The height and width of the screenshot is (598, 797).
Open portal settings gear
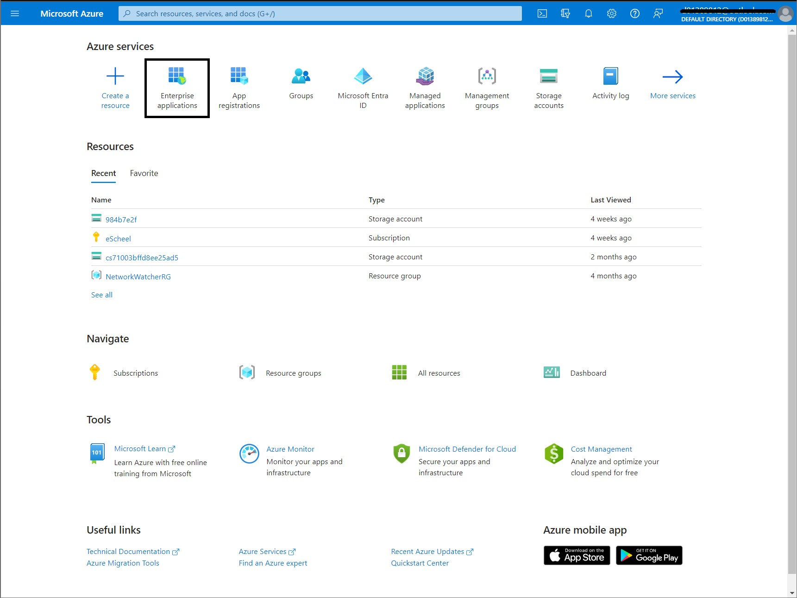(611, 13)
